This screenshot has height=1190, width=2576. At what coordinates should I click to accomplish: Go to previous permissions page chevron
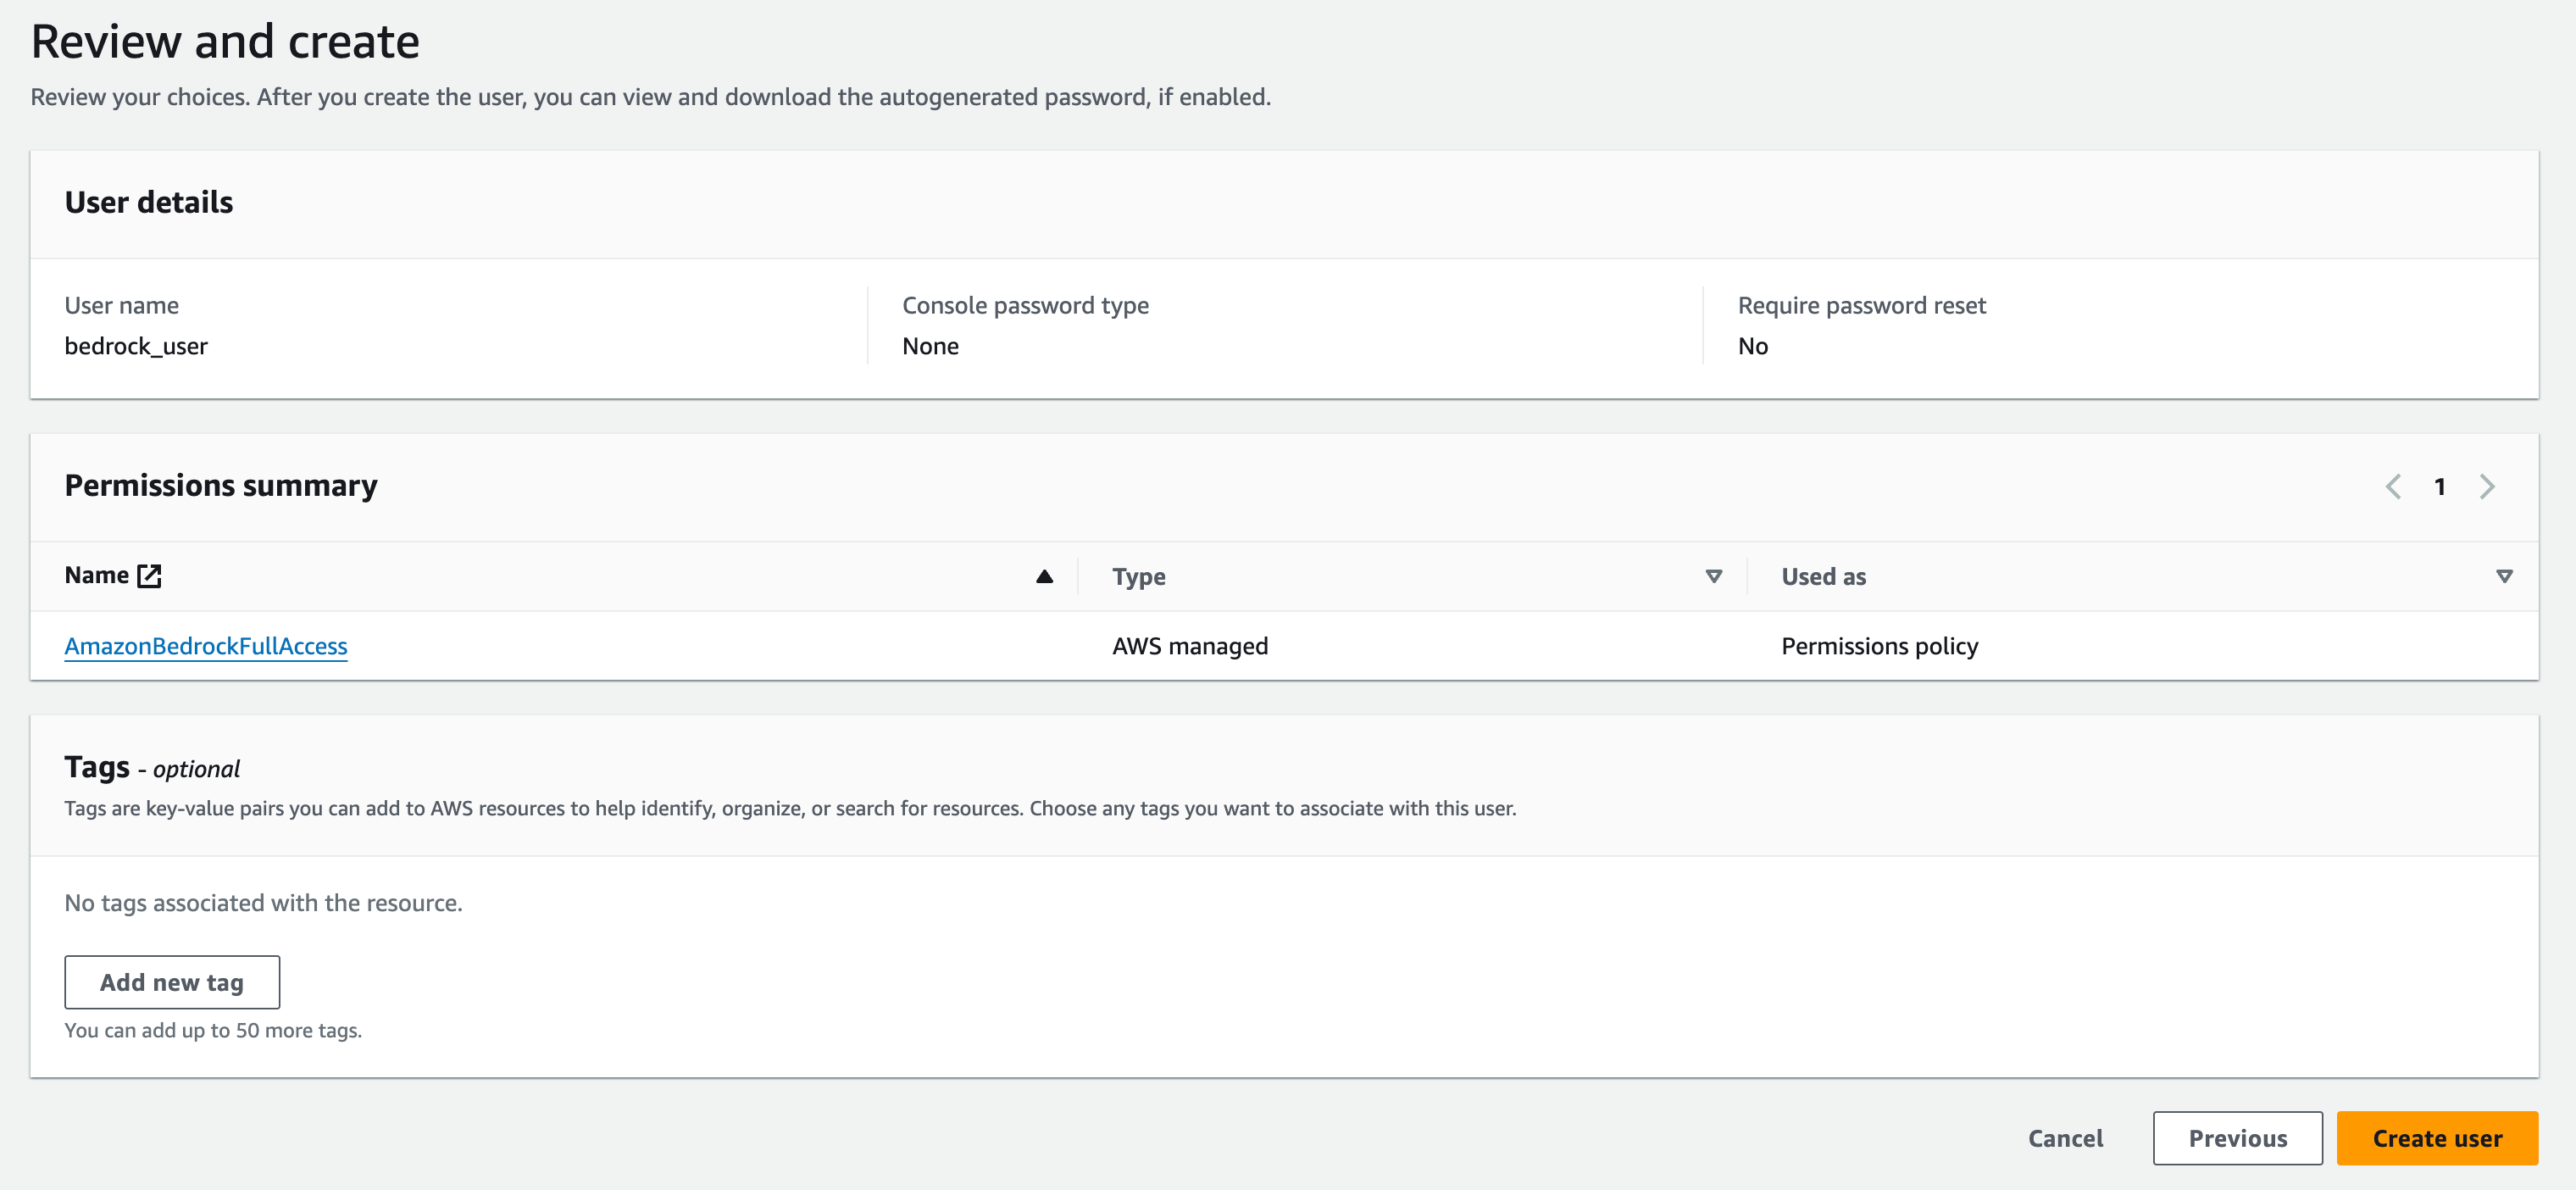[2393, 487]
